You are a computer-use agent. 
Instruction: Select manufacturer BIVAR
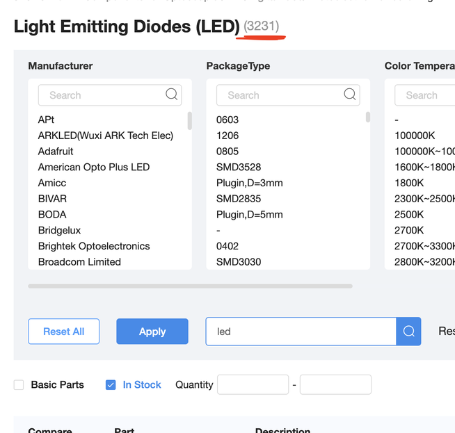[52, 199]
